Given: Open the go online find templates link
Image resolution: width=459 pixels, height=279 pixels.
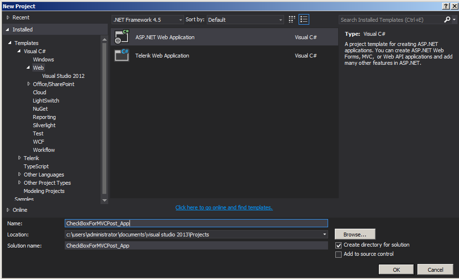Looking at the screenshot, I should point(224,207).
